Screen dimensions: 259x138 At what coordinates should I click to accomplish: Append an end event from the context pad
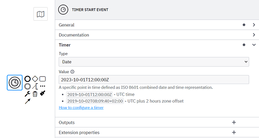click(x=27, y=79)
